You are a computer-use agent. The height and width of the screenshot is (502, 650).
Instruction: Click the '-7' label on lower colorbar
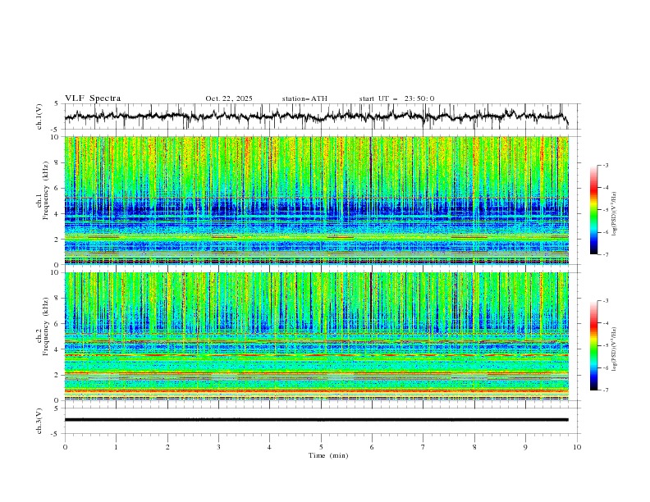click(605, 390)
